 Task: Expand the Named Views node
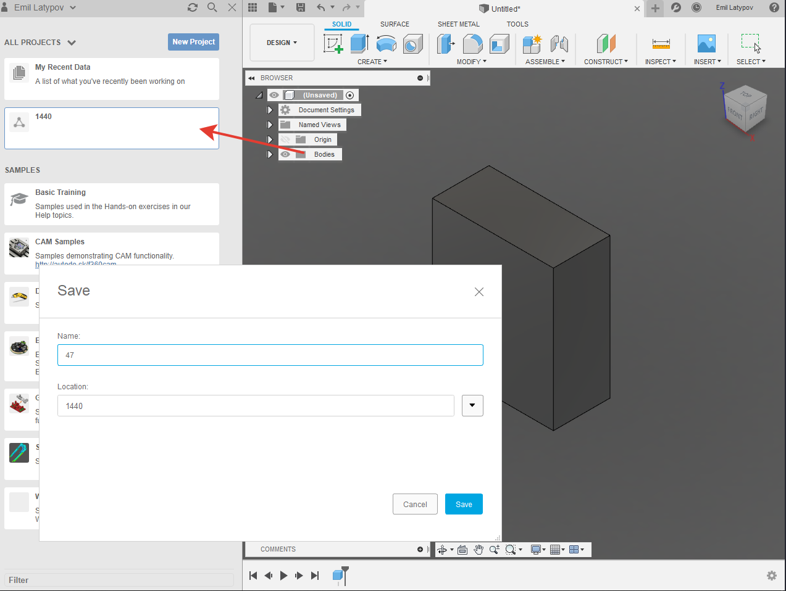point(270,125)
